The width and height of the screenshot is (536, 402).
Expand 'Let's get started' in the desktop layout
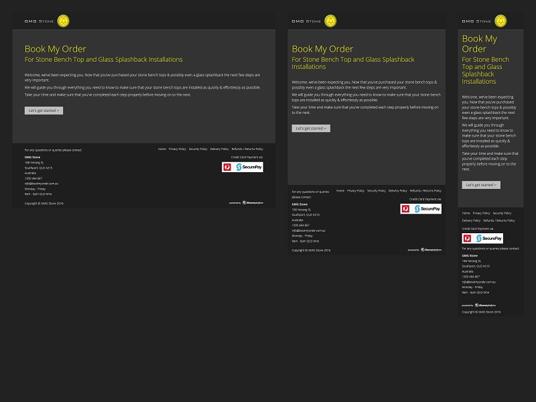coord(44,111)
